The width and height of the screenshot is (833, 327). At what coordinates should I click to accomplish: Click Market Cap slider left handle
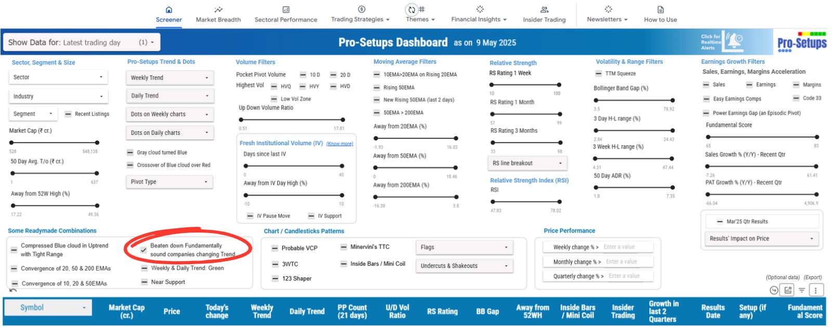12,142
